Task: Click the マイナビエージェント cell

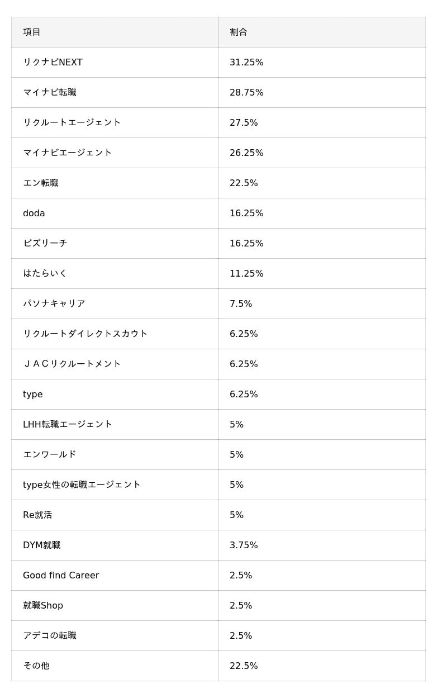Action: [x=68, y=153]
